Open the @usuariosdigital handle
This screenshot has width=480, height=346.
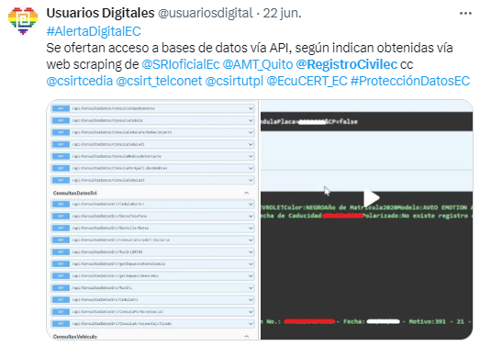(x=205, y=13)
